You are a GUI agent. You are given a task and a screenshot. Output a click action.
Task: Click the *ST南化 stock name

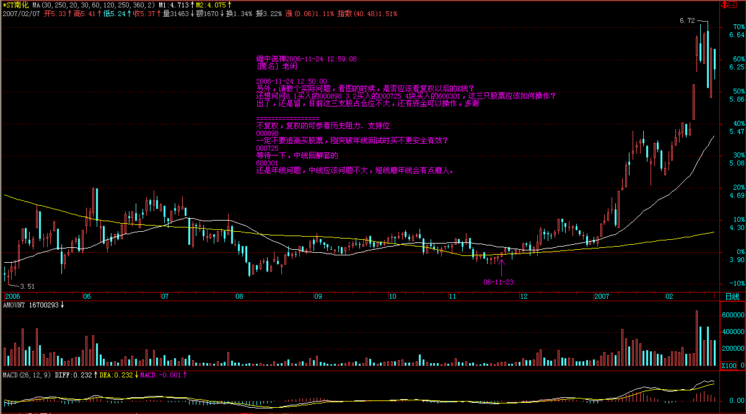point(16,4)
